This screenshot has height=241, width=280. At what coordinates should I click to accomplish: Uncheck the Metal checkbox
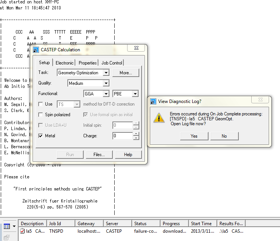[x=40, y=136]
